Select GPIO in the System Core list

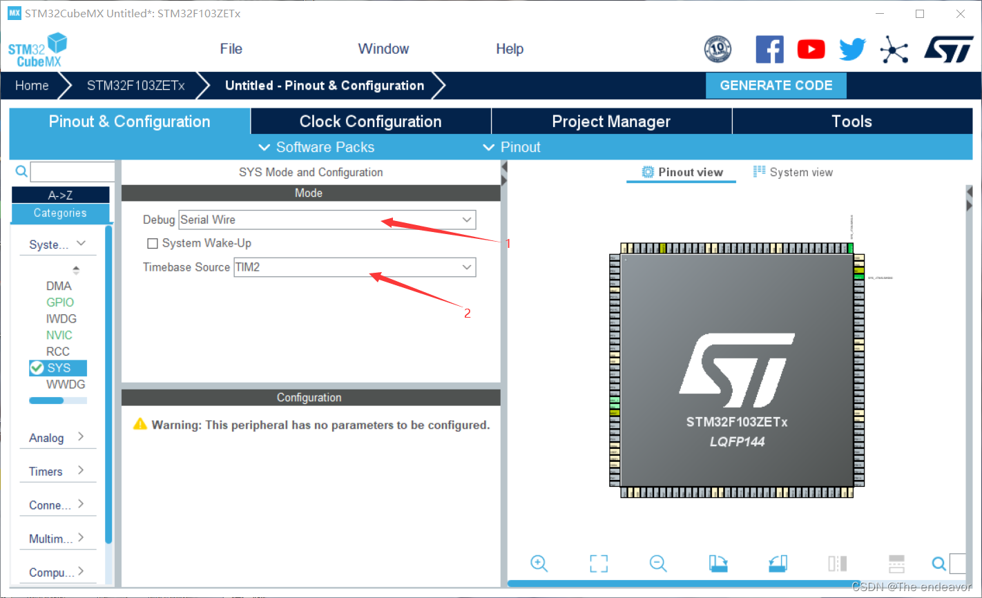(60, 302)
